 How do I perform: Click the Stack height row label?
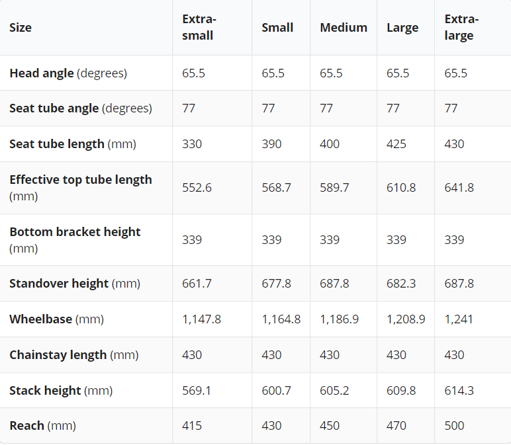pyautogui.click(x=61, y=390)
